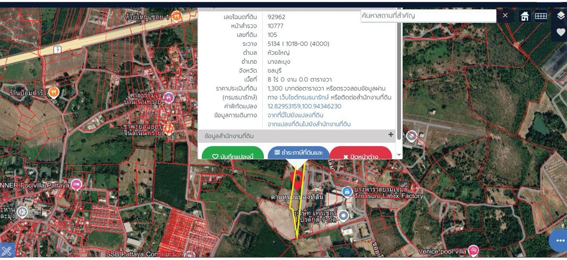The height and width of the screenshot is (260, 567).
Task: Clear search with the X icon
Action: pyautogui.click(x=505, y=16)
